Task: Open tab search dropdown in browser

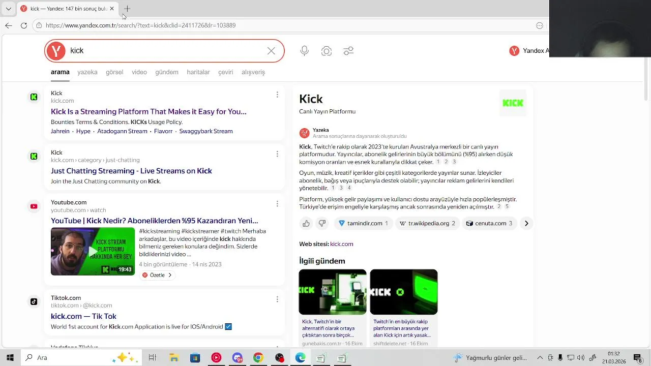Action: 8,9
